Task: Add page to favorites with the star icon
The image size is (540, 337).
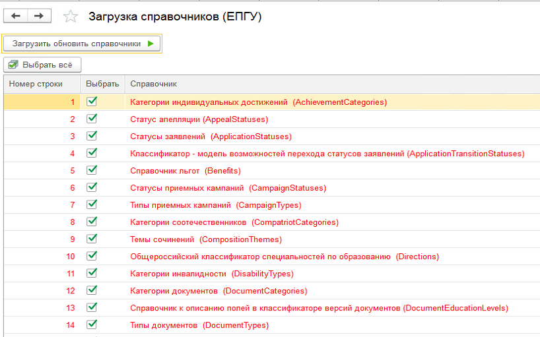Action: point(71,16)
